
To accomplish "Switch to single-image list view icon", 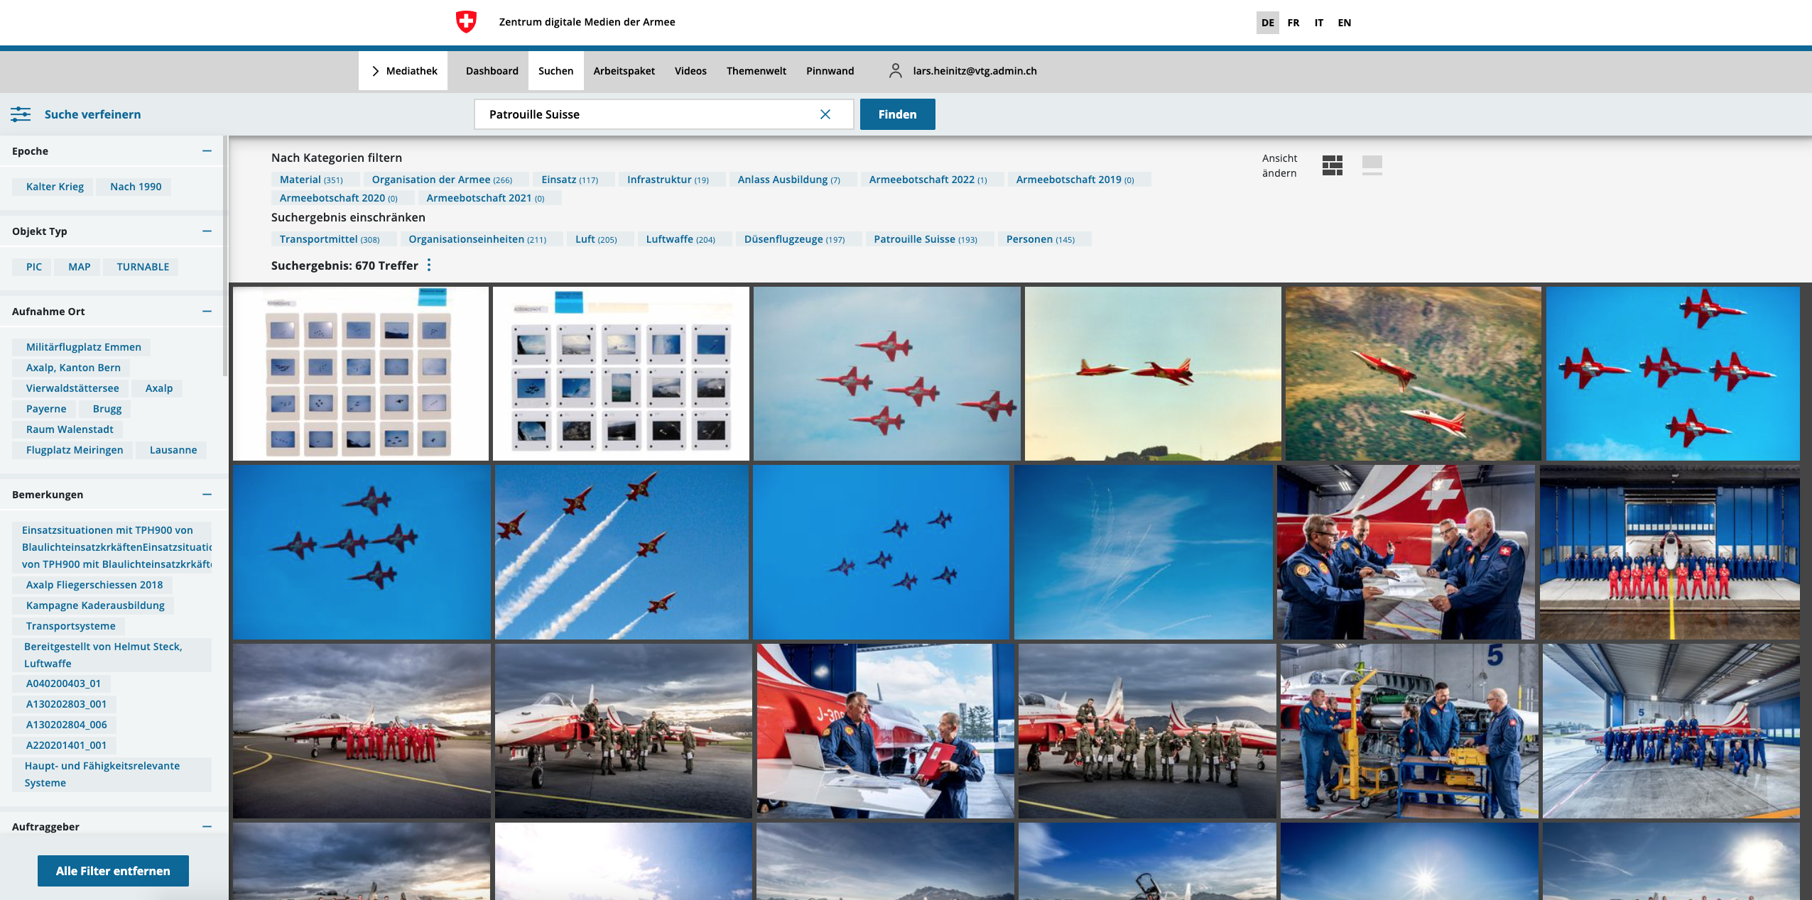I will [1372, 165].
